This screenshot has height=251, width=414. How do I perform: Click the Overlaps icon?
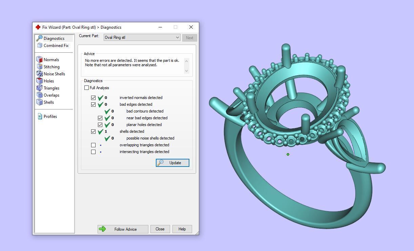click(39, 95)
